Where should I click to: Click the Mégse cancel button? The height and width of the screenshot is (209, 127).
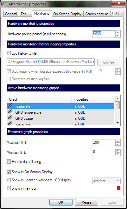tap(86, 202)
